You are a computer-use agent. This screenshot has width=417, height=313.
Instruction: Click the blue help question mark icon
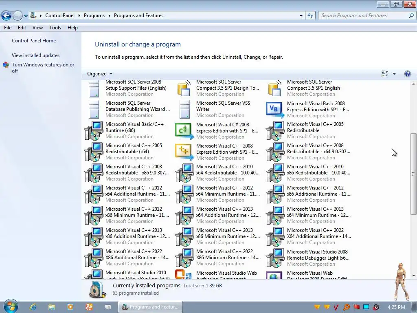tap(407, 74)
